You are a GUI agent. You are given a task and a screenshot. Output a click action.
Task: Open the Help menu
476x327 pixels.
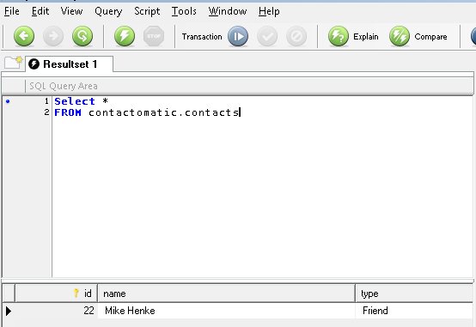269,11
